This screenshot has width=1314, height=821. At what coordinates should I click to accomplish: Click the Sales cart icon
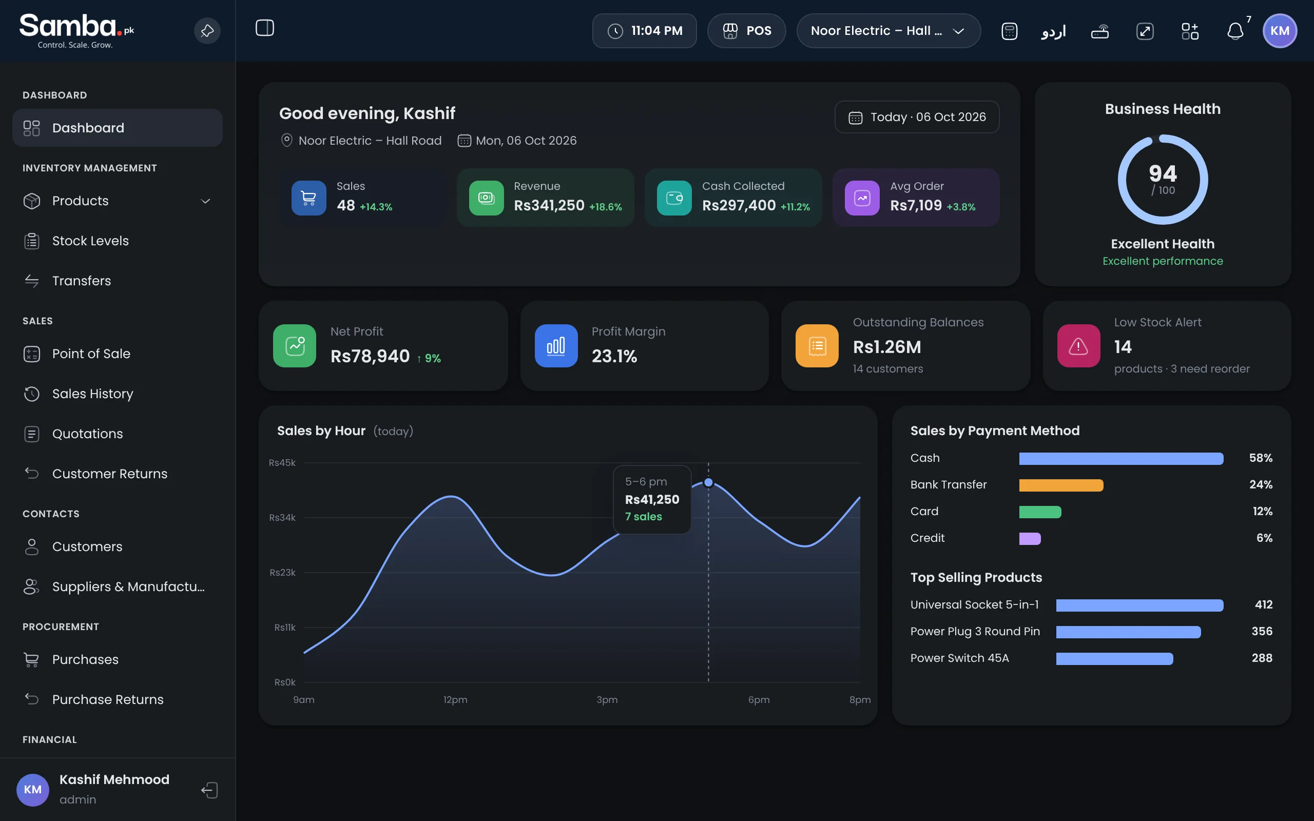pyautogui.click(x=309, y=198)
